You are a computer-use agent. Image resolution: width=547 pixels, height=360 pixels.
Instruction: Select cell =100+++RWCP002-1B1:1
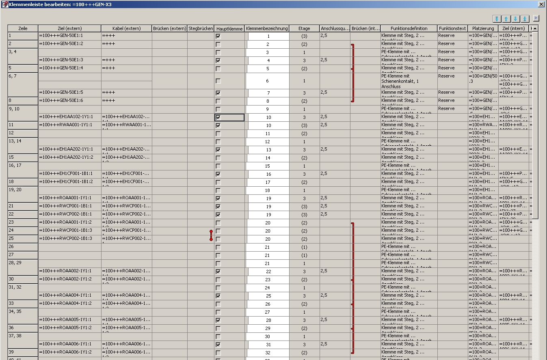click(x=69, y=215)
